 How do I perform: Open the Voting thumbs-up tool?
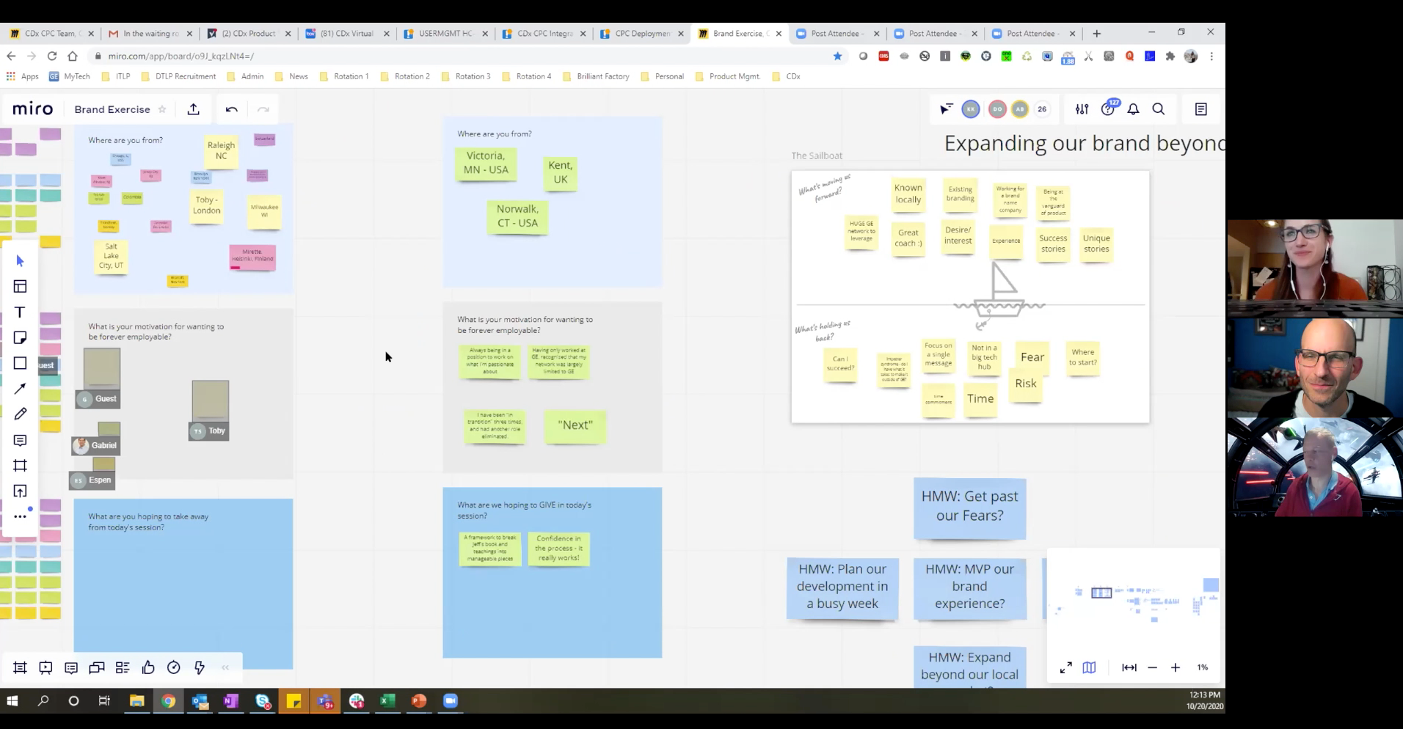148,667
